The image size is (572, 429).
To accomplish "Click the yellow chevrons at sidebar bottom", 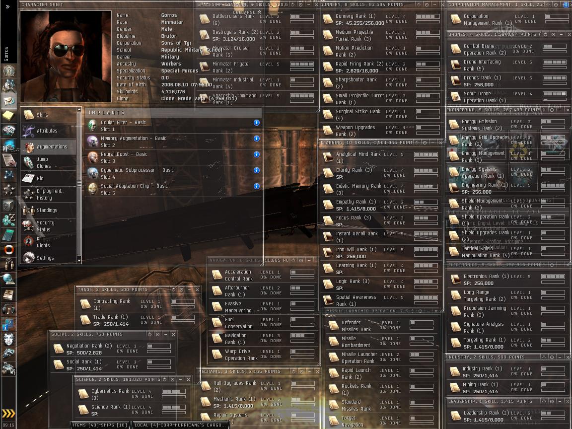I will coord(8,413).
